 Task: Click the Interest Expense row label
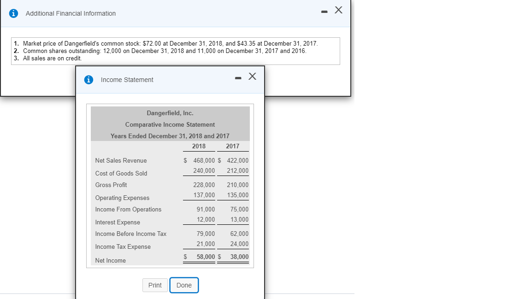[118, 222]
